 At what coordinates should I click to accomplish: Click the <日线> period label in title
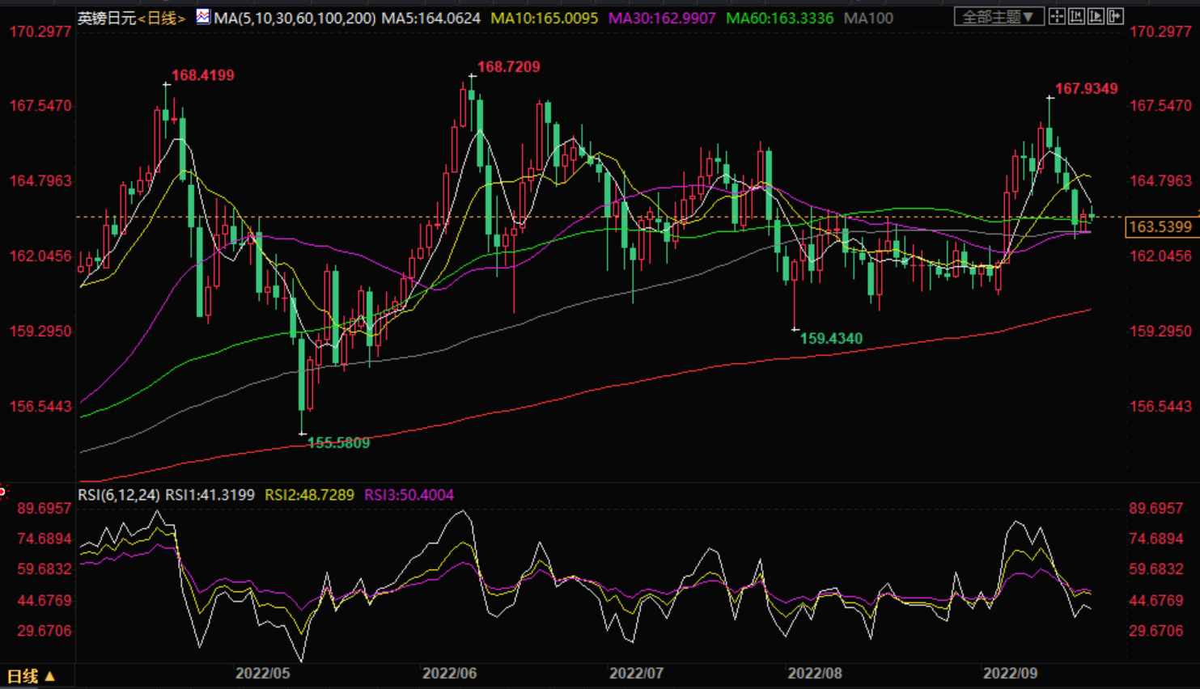pos(162,18)
